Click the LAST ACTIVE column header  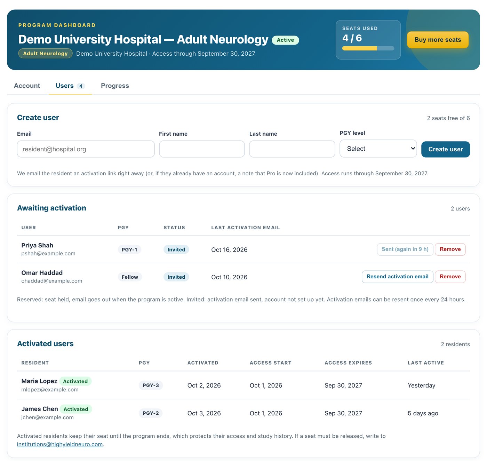coord(426,363)
